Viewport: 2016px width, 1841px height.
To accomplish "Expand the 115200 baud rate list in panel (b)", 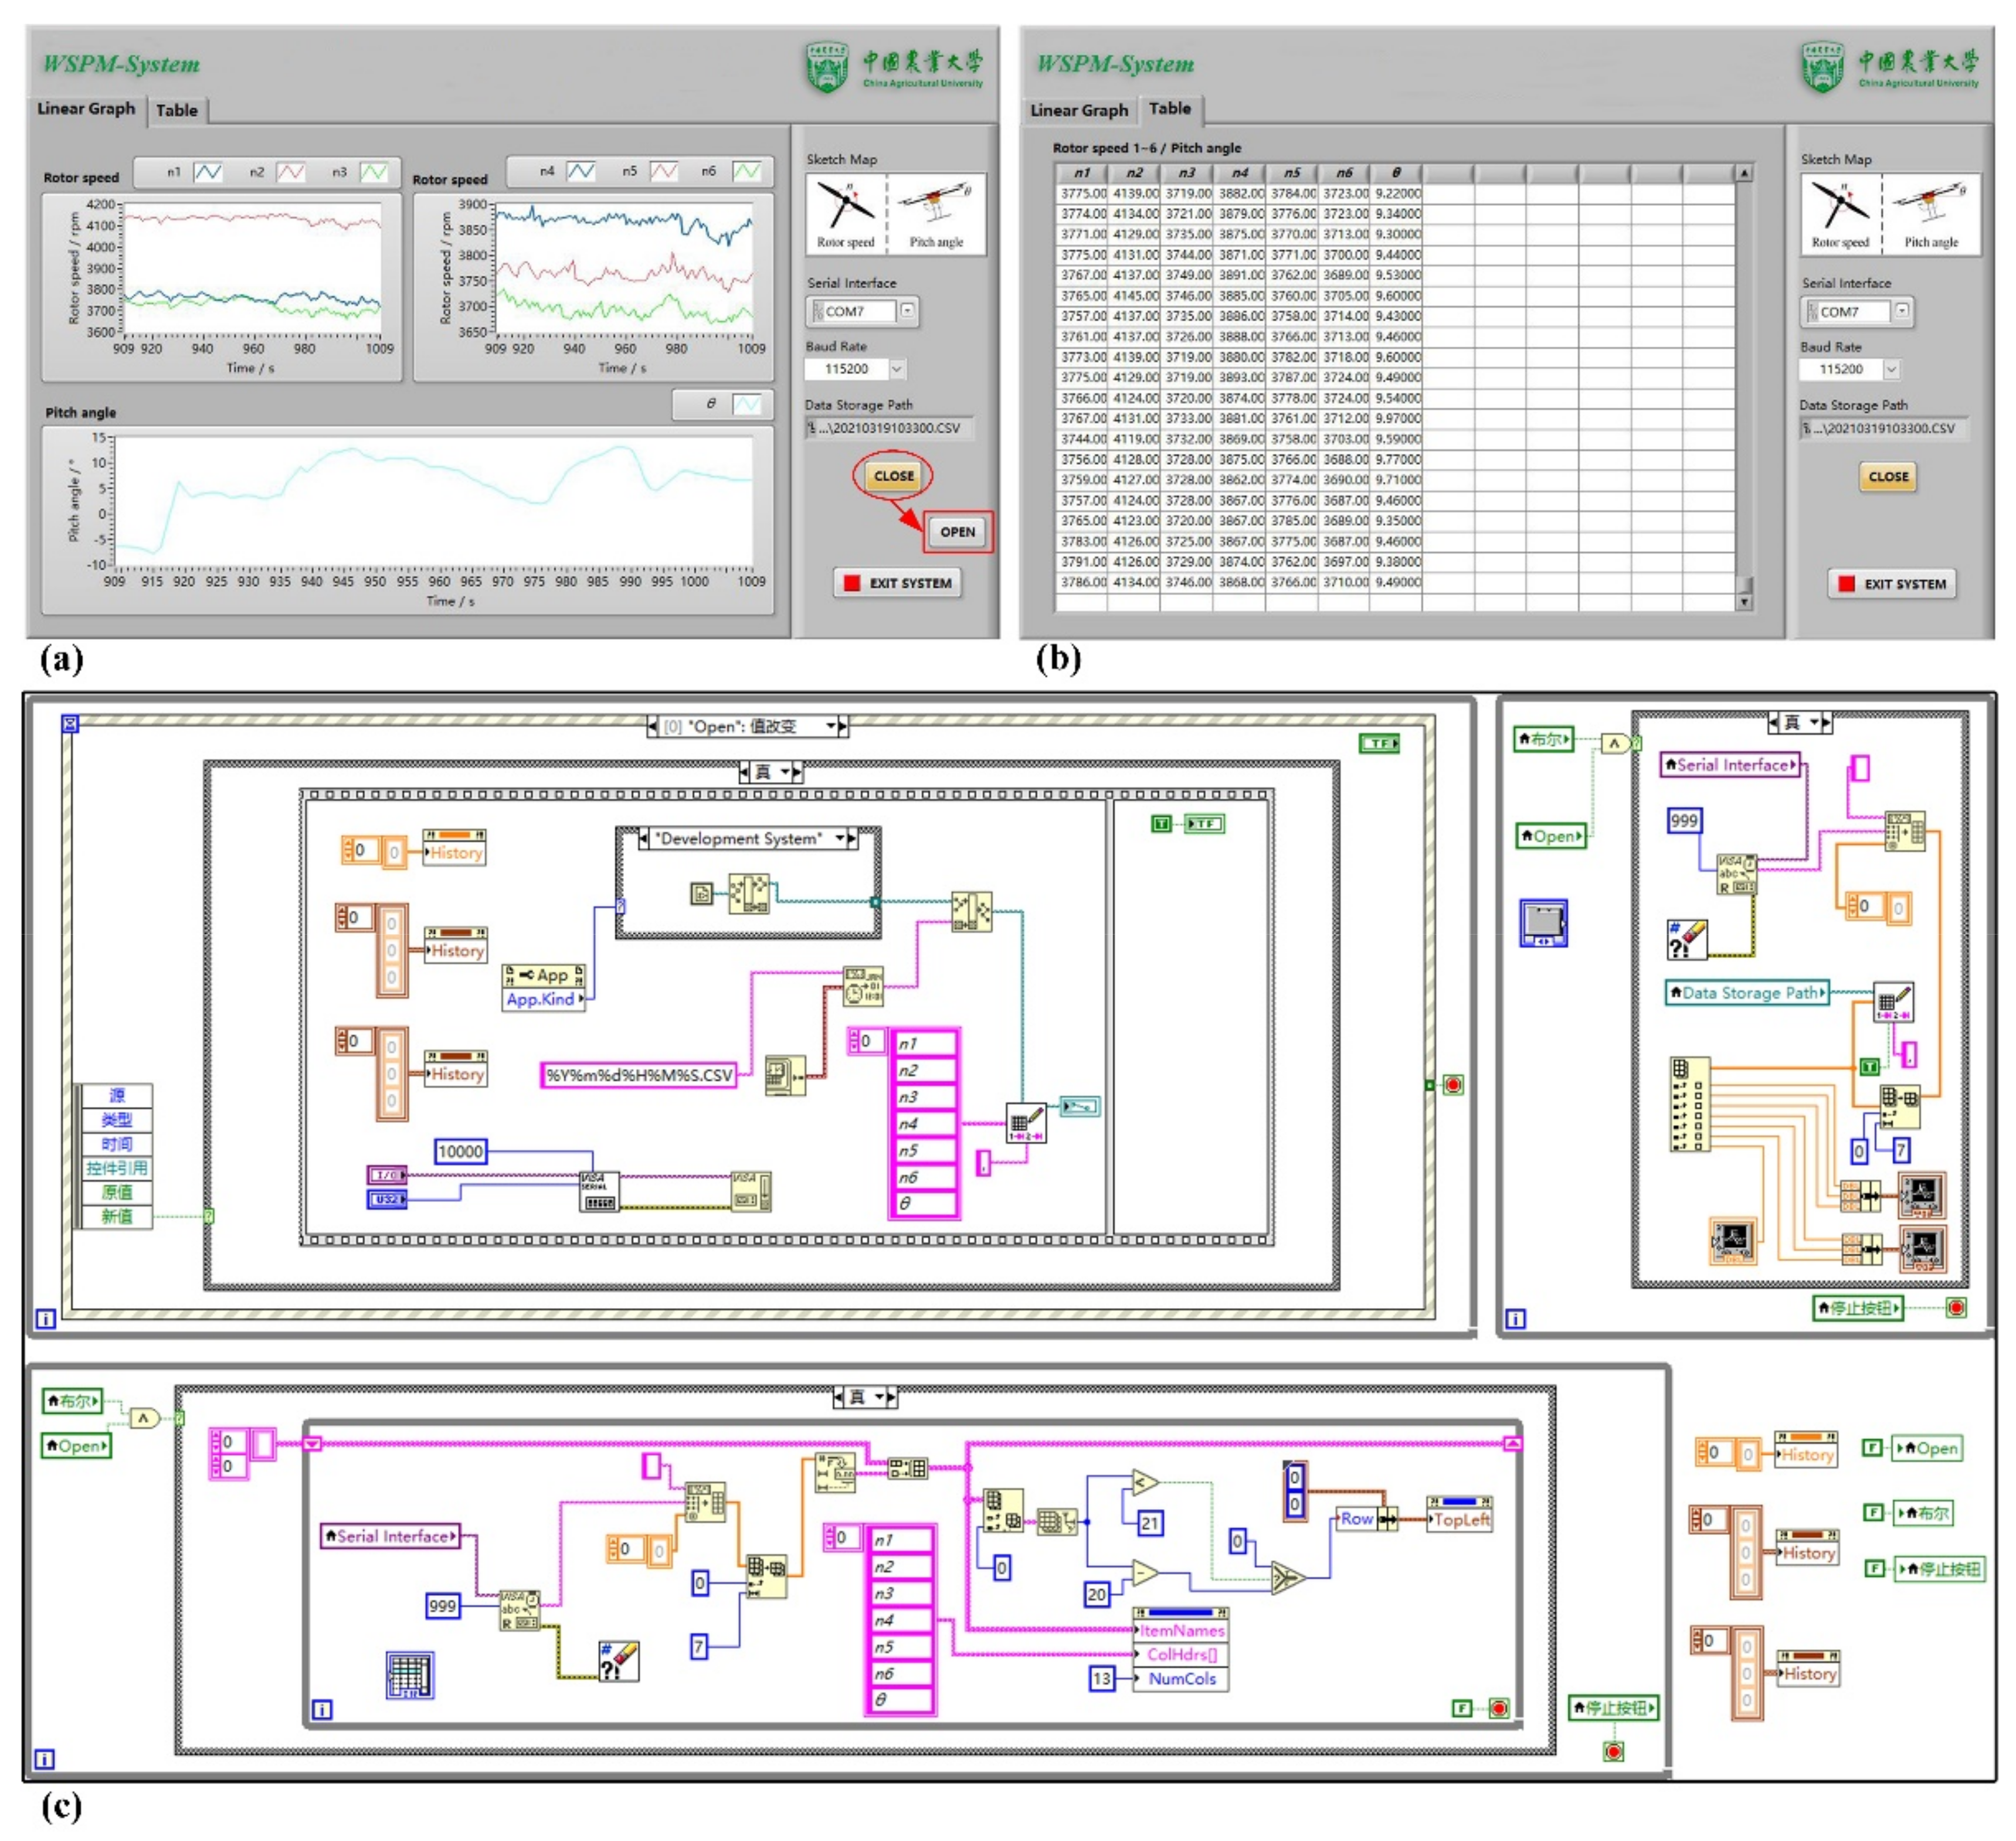I will [1890, 369].
